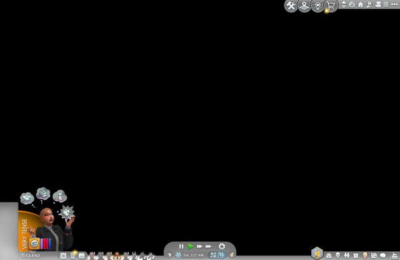Click the household funds $53,692
The width and height of the screenshot is (400, 260).
(31, 255)
